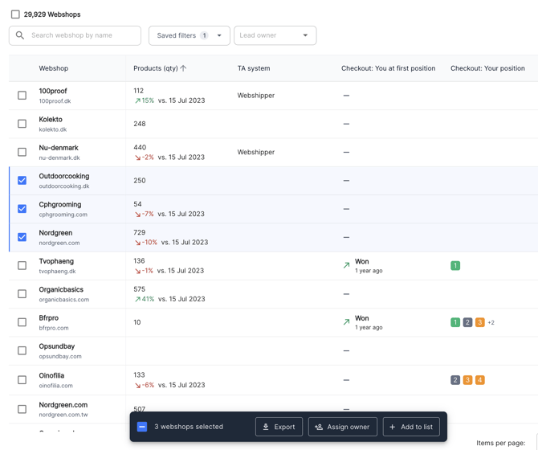The width and height of the screenshot is (538, 450).
Task: Click the Assign owner button
Action: [x=342, y=427]
